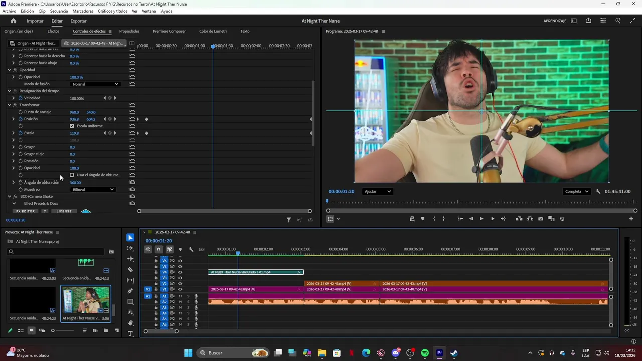Screen dimensions: 642x361
Task: Click the FX EDITOR button
Action: [25, 211]
